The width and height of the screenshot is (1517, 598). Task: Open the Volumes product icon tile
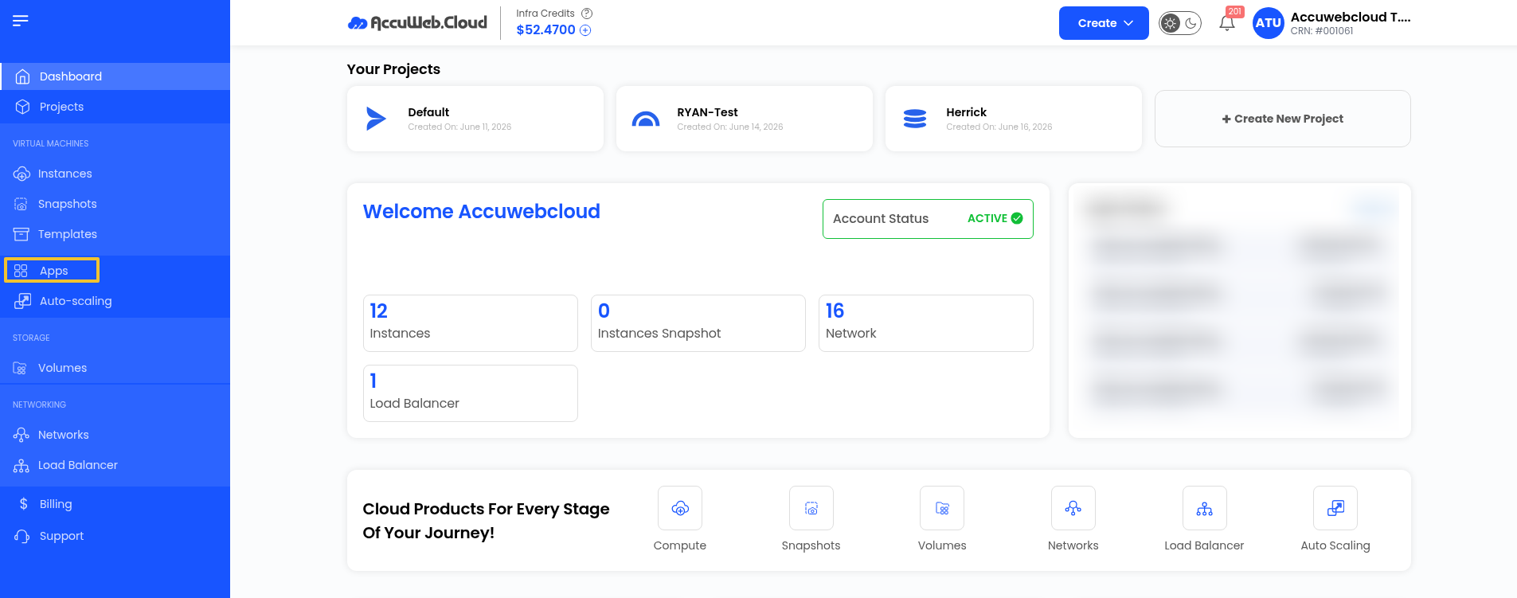pyautogui.click(x=942, y=508)
